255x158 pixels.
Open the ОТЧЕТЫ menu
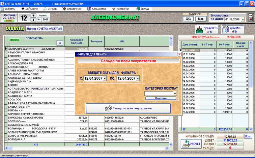(50, 9)
